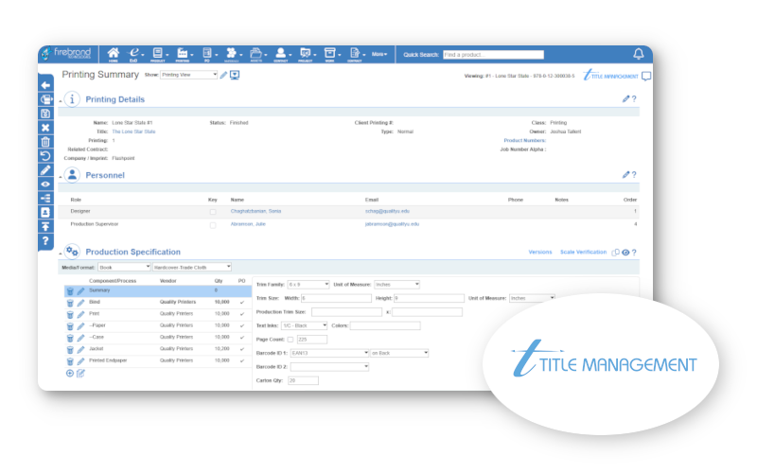Click the Quick Search product field
The height and width of the screenshot is (473, 757).
click(493, 55)
